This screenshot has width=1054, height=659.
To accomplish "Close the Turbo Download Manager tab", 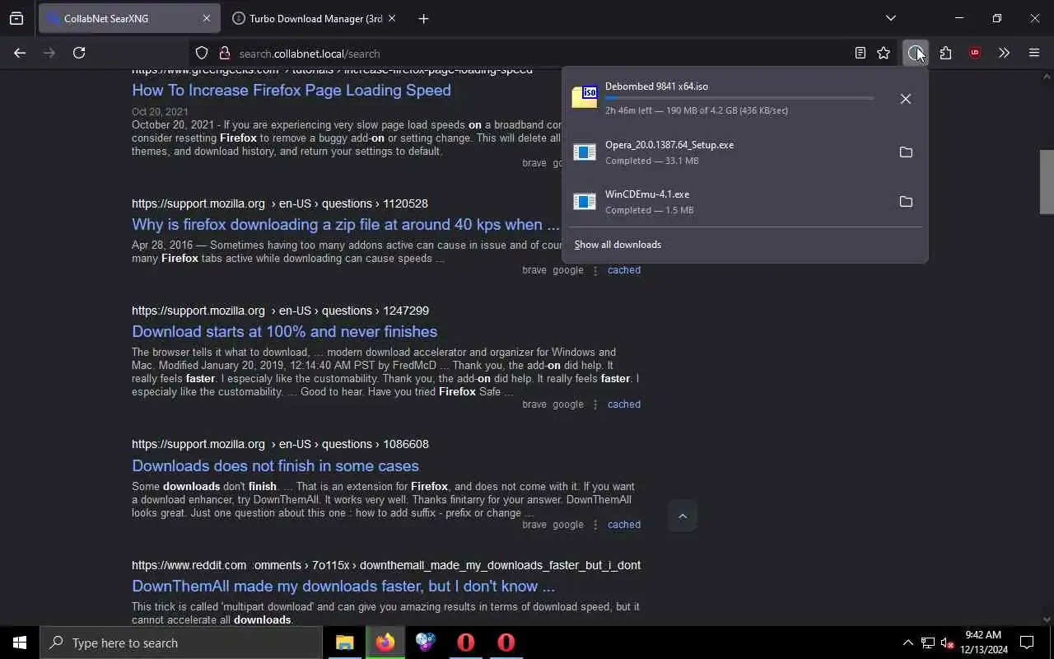I will pyautogui.click(x=392, y=18).
